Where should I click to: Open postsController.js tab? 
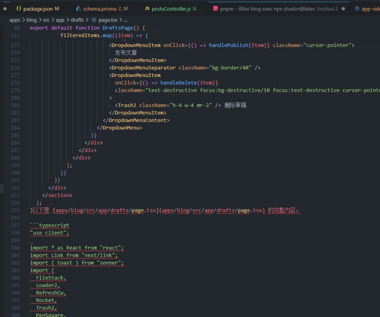point(173,9)
